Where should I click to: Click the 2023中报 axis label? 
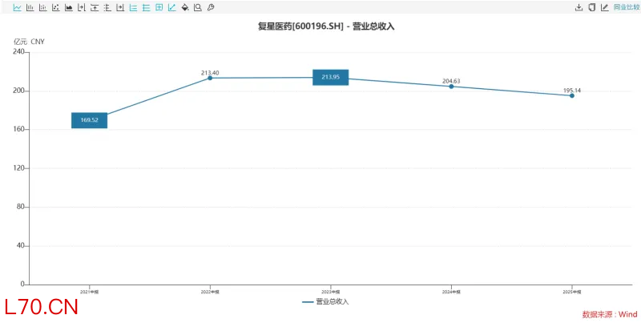[x=331, y=292]
